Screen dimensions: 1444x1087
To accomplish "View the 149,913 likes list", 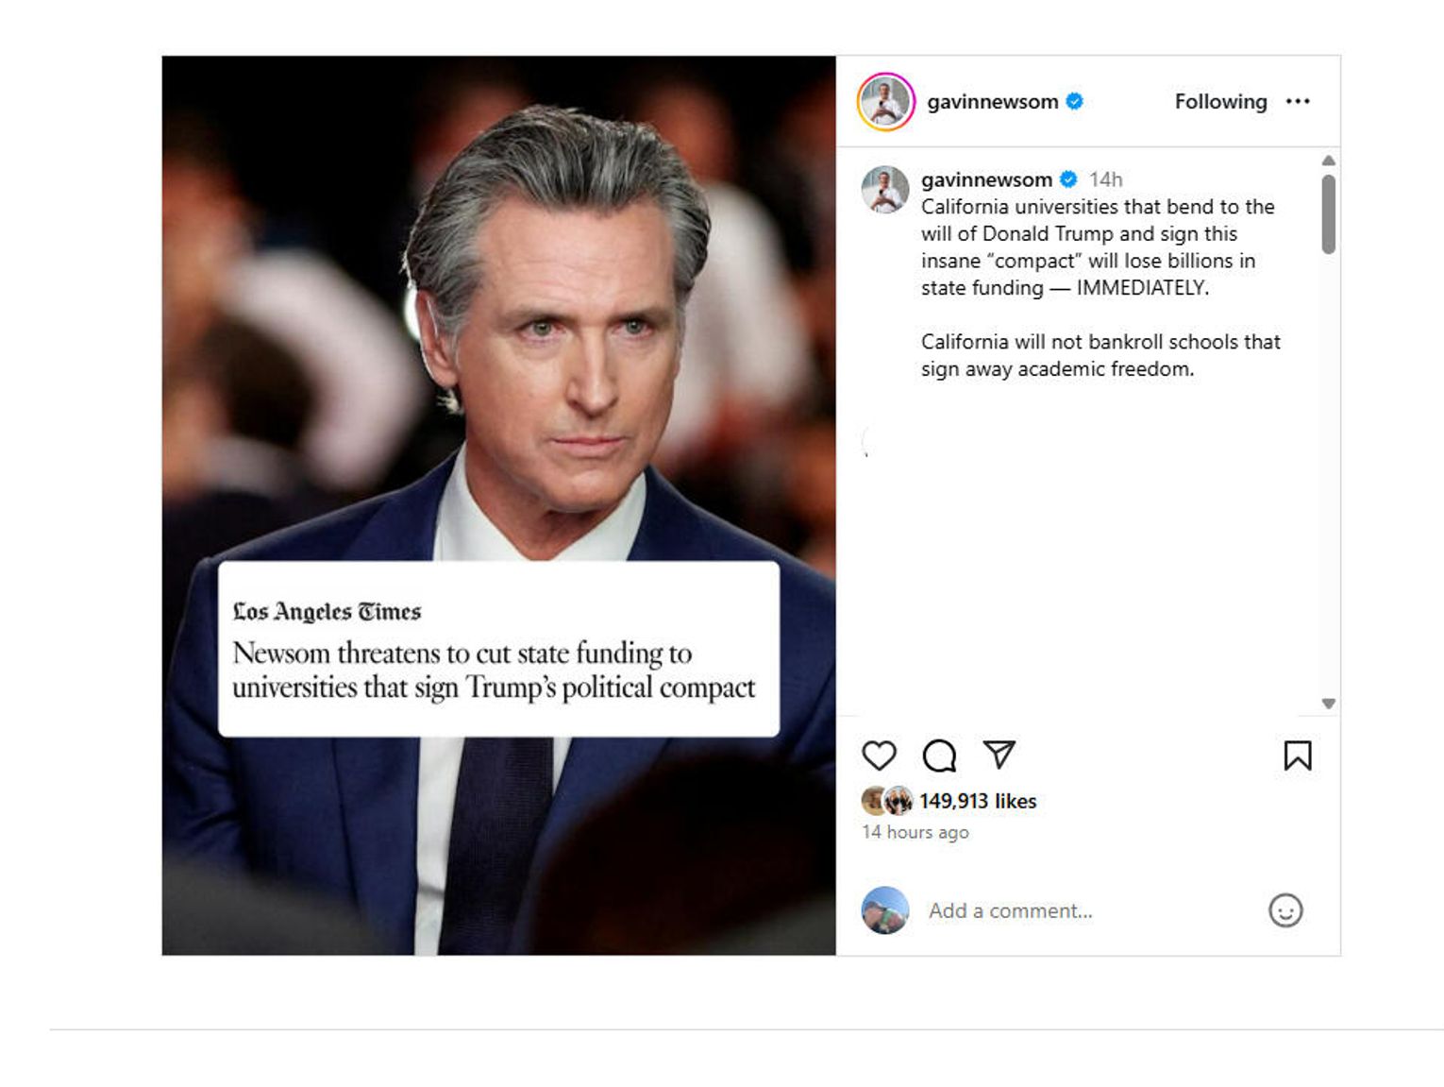I will click(x=978, y=801).
